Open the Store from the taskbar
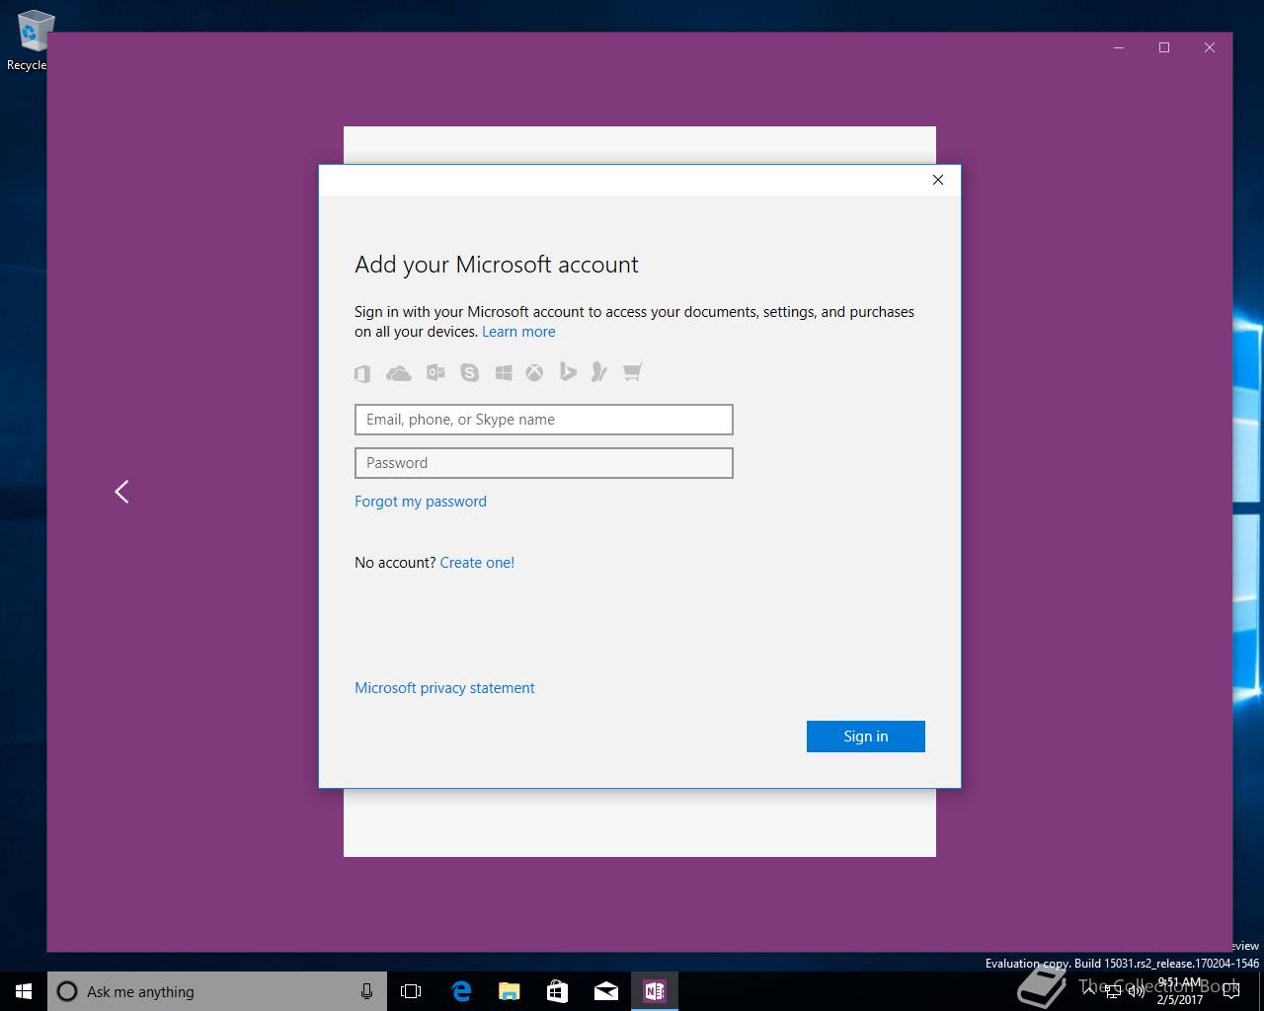Screen dimensions: 1264x1011 558,991
